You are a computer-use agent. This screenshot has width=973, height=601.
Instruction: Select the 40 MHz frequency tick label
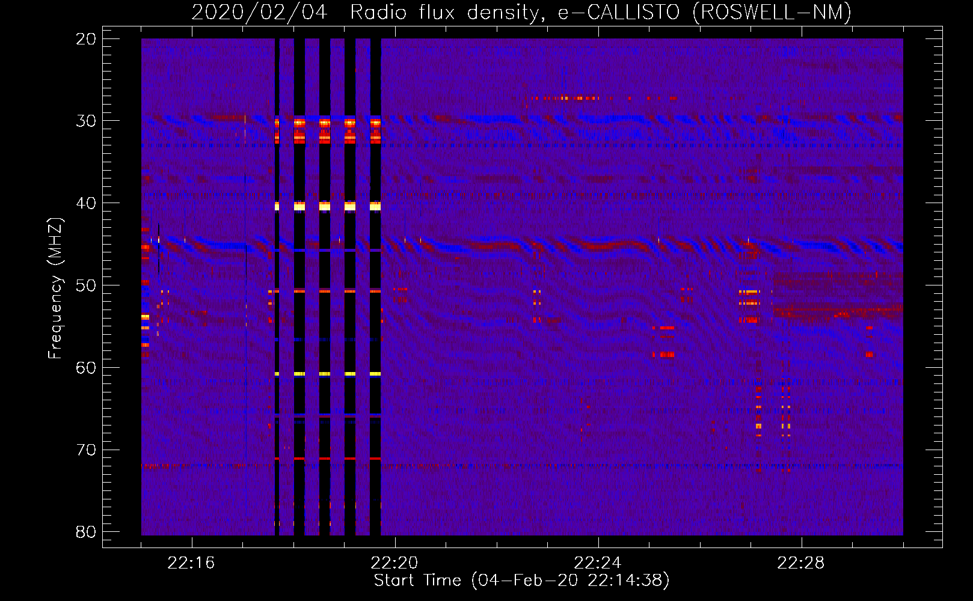[x=87, y=203]
